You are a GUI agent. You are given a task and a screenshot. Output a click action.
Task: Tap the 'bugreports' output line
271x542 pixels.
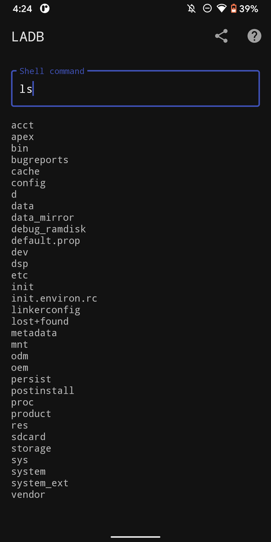pos(40,160)
